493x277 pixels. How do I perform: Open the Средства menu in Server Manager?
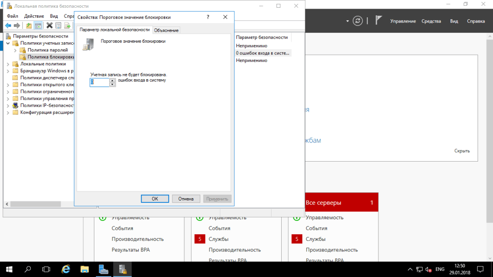point(431,21)
